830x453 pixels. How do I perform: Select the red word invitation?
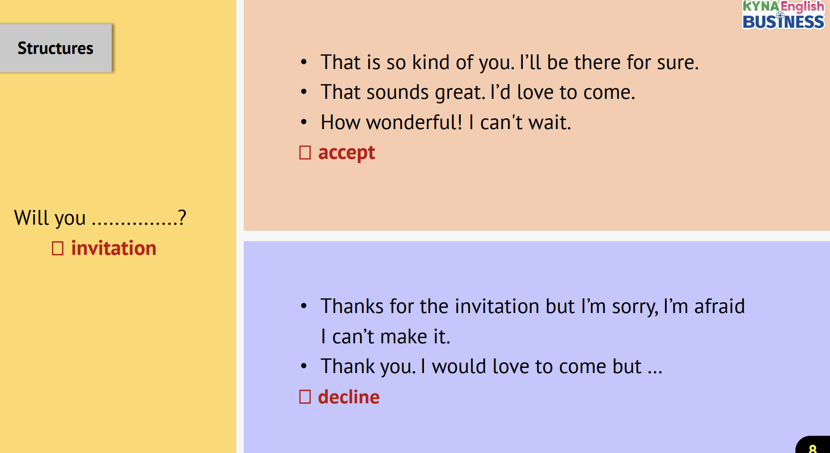(x=114, y=248)
